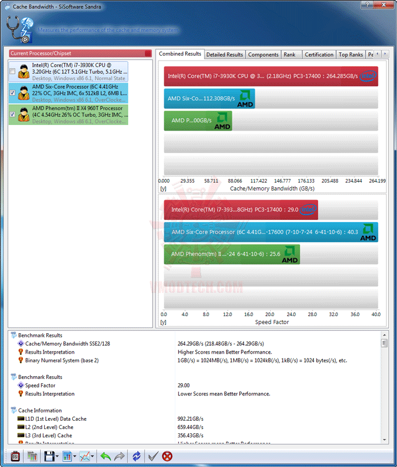The width and height of the screenshot is (397, 467).
Task: Click the blue AMD Six-Co 112.308GB/s bar
Action: pos(210,99)
